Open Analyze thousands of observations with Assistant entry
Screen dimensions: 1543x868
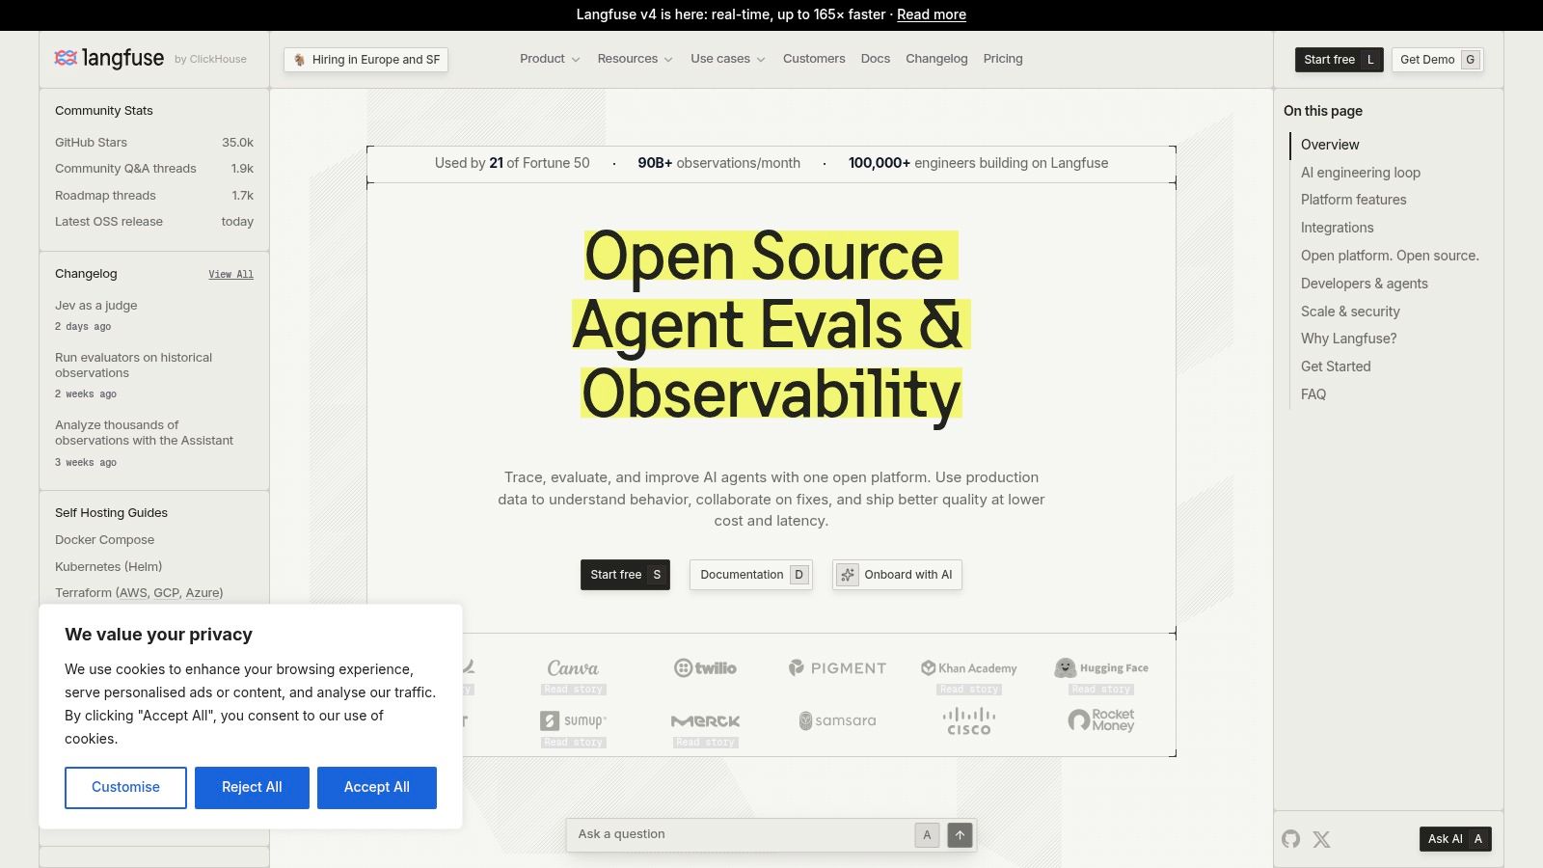145,433
